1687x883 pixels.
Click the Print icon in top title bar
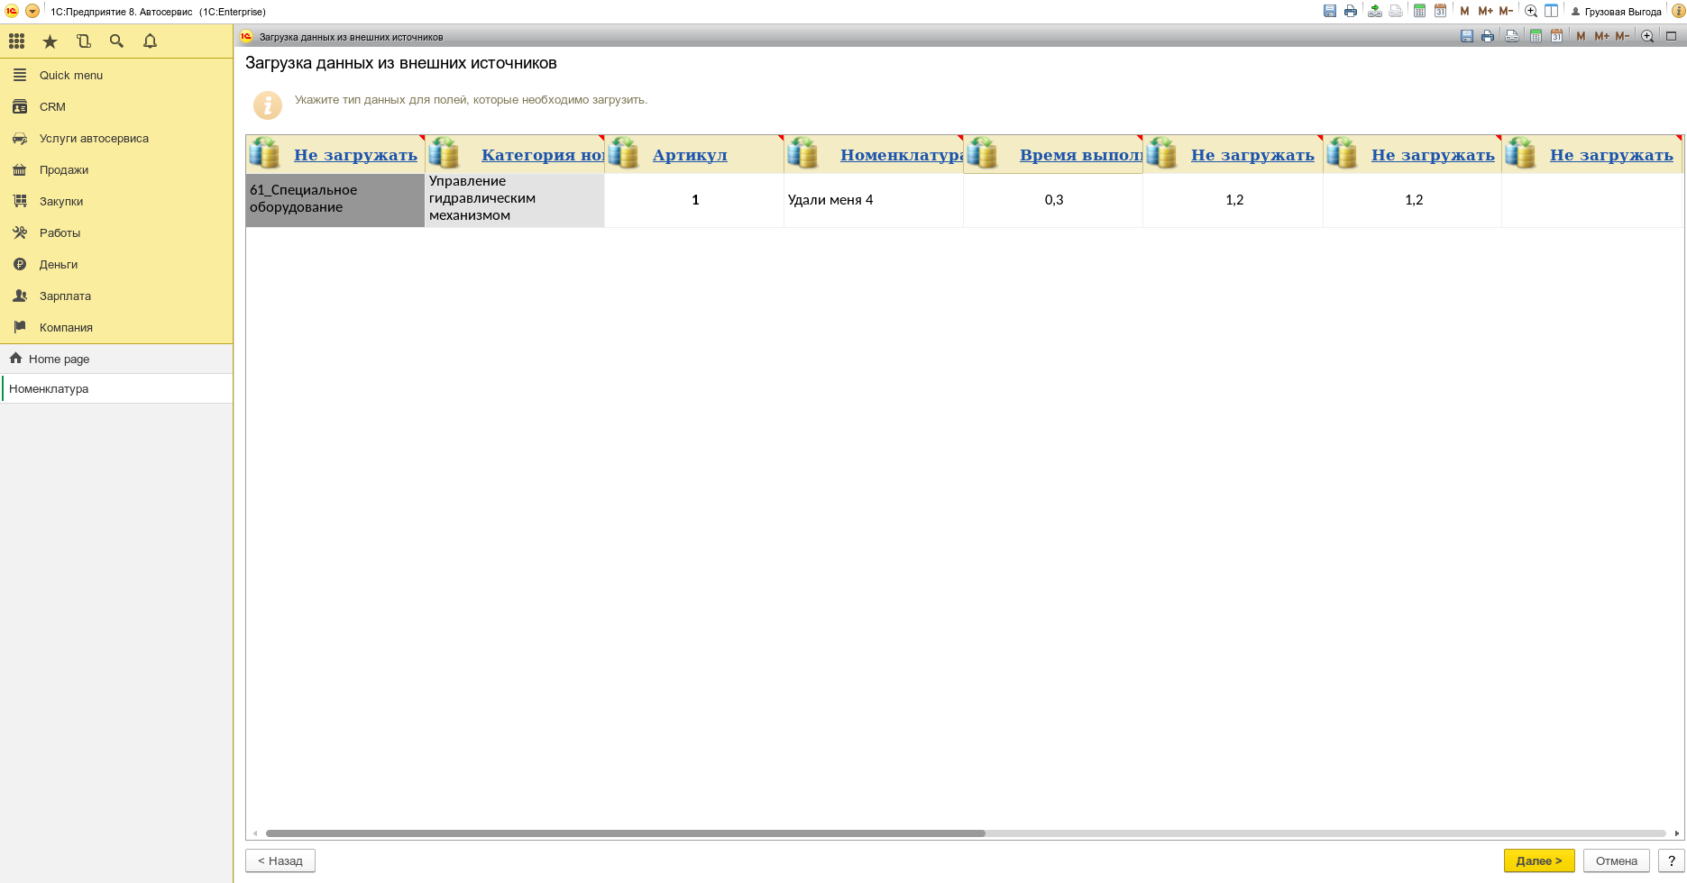[x=1351, y=12]
